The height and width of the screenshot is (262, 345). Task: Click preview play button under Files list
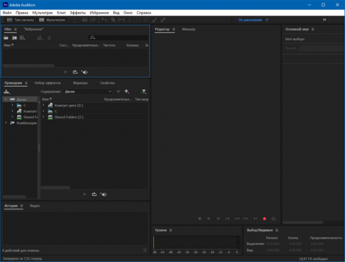pos(66,72)
